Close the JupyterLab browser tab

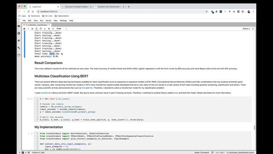click(x=58, y=7)
